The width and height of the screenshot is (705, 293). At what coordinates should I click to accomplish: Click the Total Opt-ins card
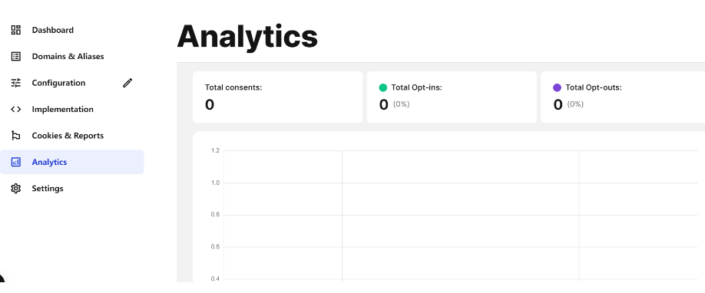(452, 97)
